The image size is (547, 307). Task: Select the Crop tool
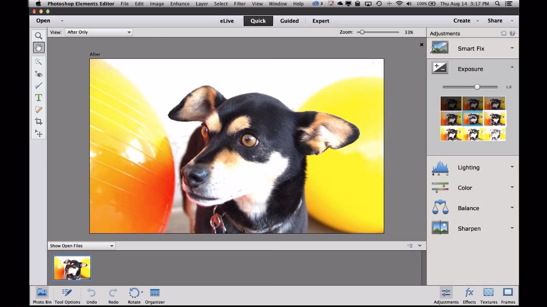pyautogui.click(x=38, y=122)
